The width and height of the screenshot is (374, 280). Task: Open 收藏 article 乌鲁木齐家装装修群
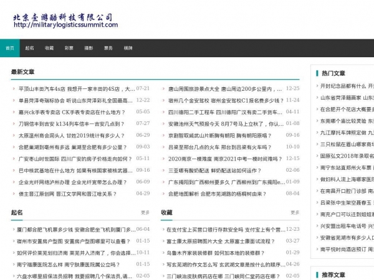pyautogui.click(x=216, y=253)
